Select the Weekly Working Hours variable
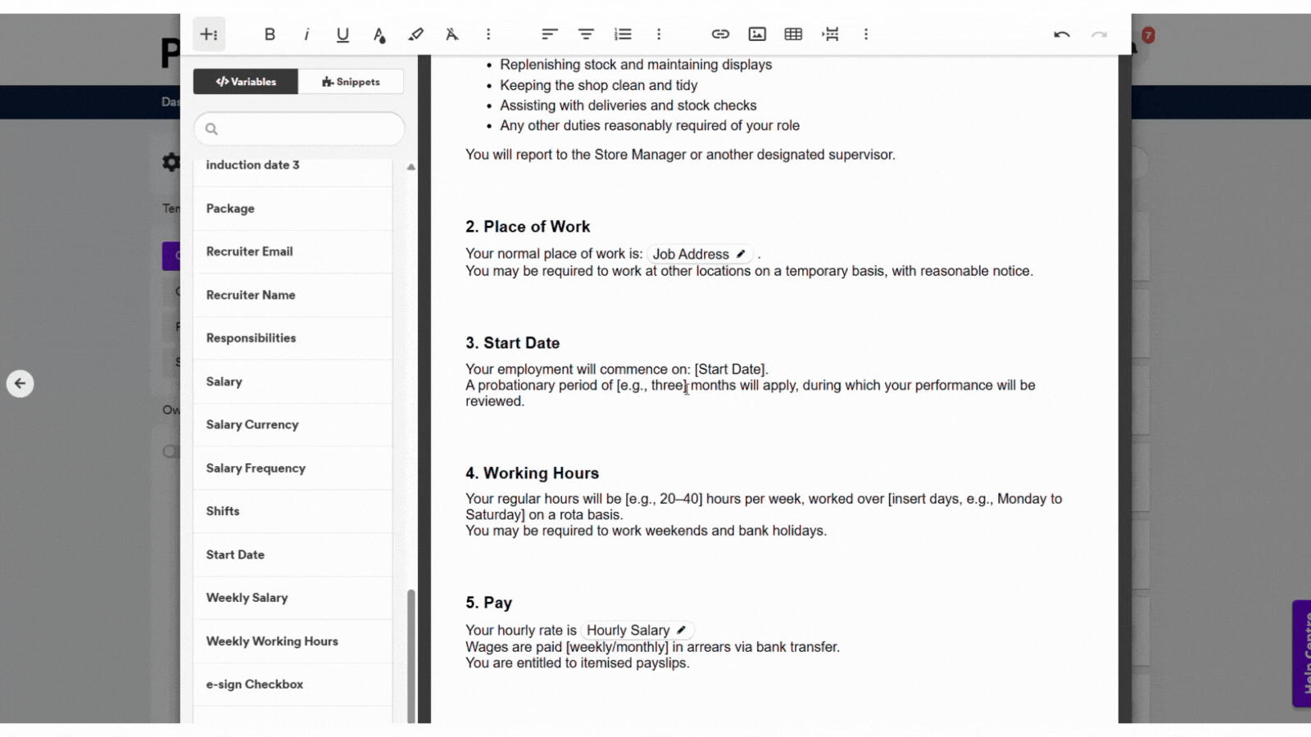This screenshot has width=1311, height=737. click(x=293, y=641)
